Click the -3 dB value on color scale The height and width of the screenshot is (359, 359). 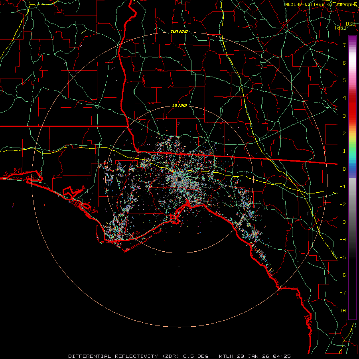[x=343, y=222]
